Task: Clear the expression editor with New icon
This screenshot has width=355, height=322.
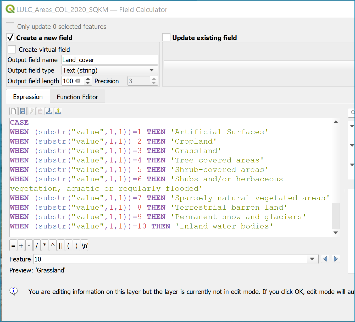Action: point(14,111)
